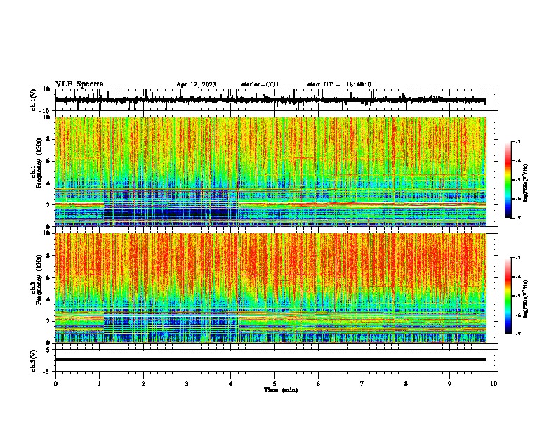Click the "VLF Spectra" title text

[79, 84]
